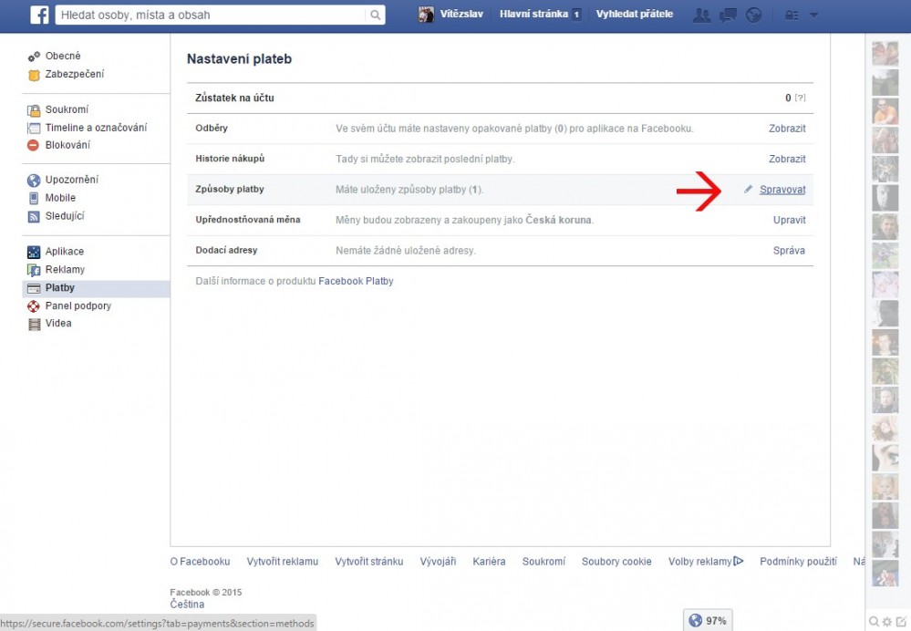911x631 pixels.
Task: Click the first friend thumbnail in chat sidebar
Action: [x=885, y=54]
